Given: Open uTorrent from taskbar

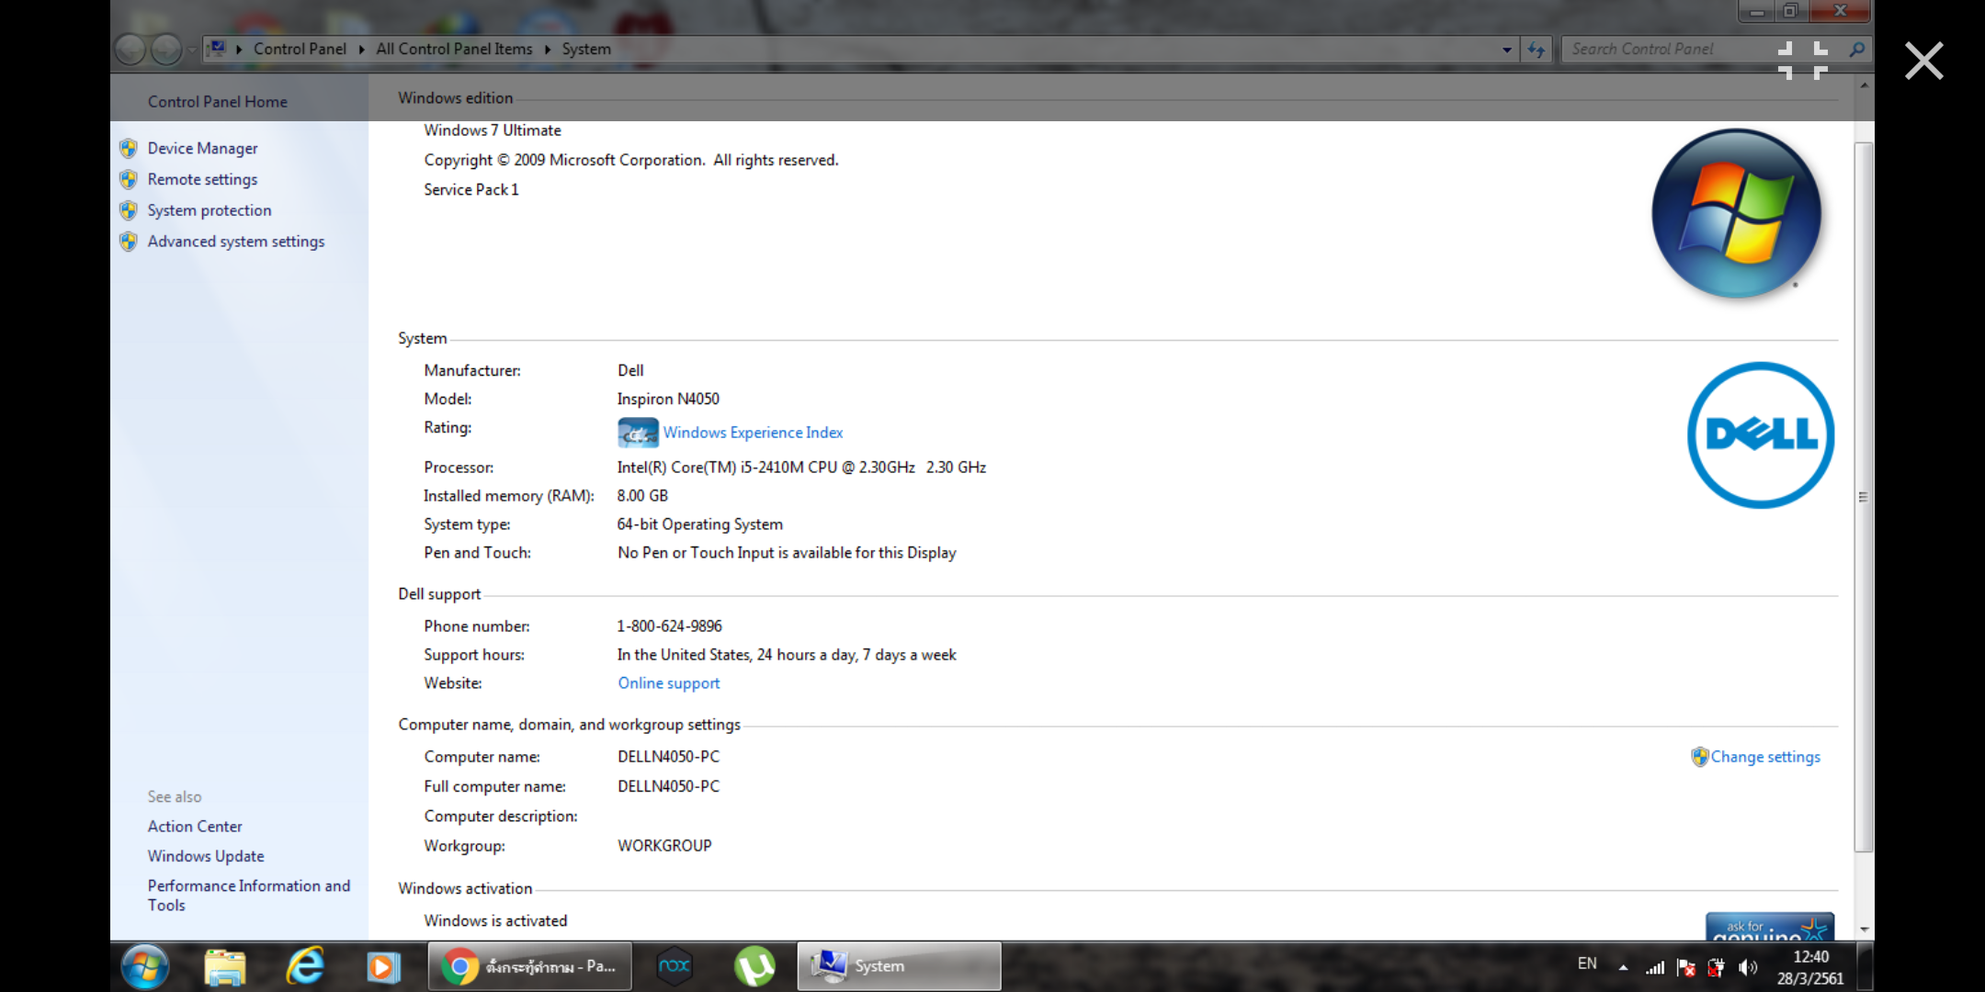Looking at the screenshot, I should 754,966.
